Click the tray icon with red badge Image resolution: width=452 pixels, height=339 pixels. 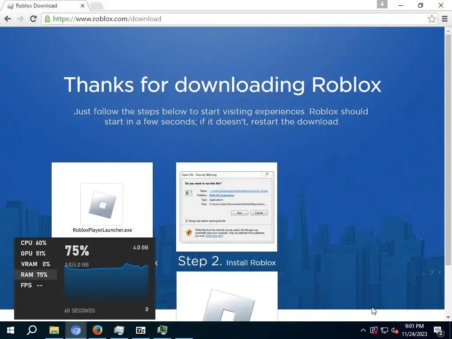click(374, 330)
